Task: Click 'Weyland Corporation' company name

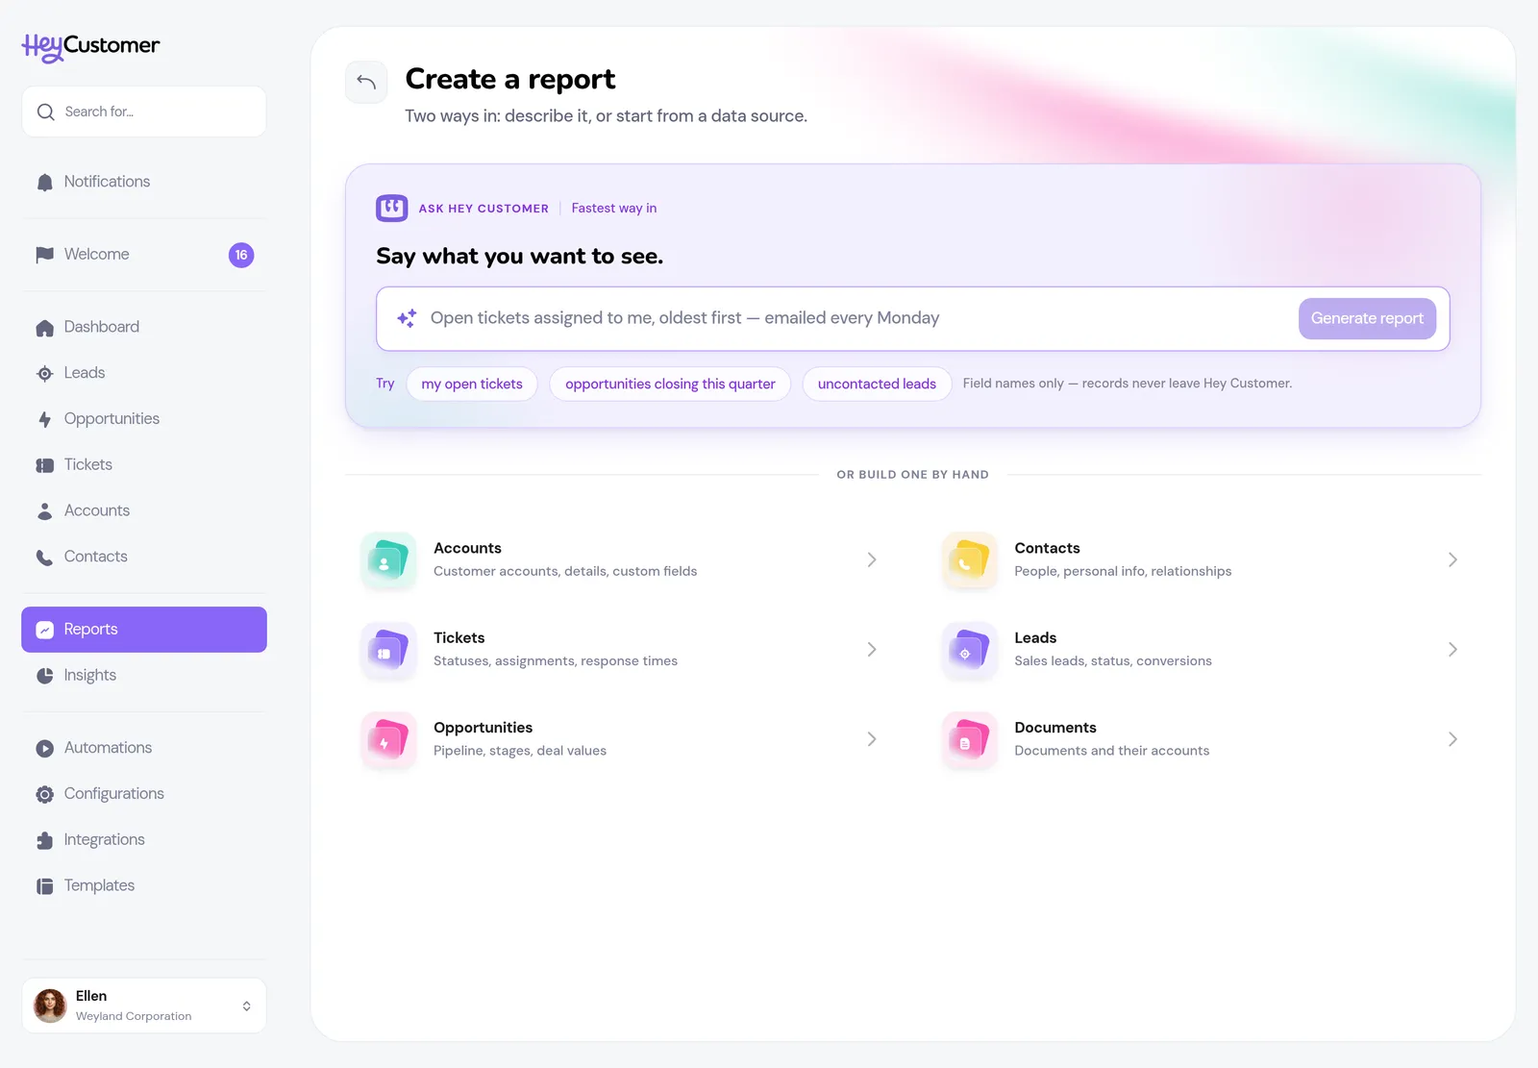Action: [x=134, y=1016]
